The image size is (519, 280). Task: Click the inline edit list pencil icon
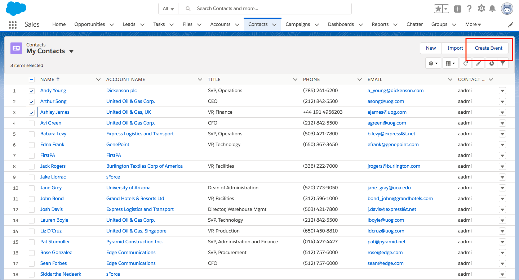[x=478, y=63]
